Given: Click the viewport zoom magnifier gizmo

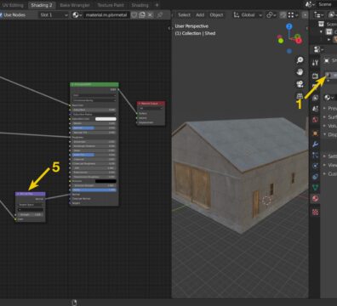Looking at the screenshot, I should tap(300, 59).
